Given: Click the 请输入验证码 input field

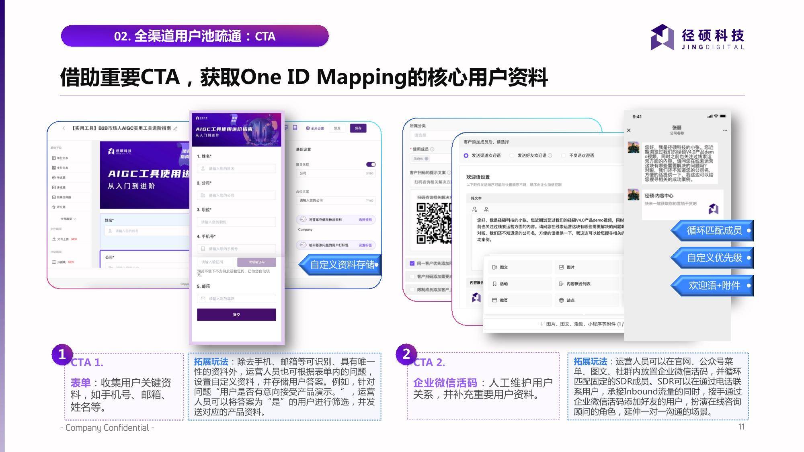Looking at the screenshot, I should (215, 262).
